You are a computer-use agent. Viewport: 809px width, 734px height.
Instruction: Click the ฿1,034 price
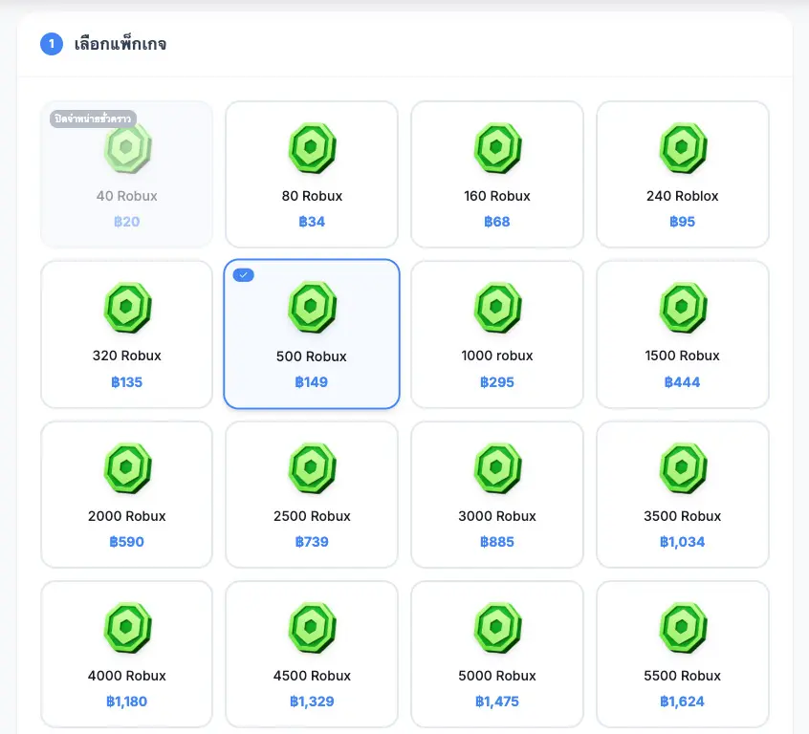click(x=683, y=542)
